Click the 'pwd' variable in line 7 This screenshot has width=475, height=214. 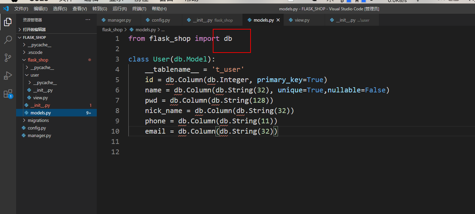tap(151, 100)
